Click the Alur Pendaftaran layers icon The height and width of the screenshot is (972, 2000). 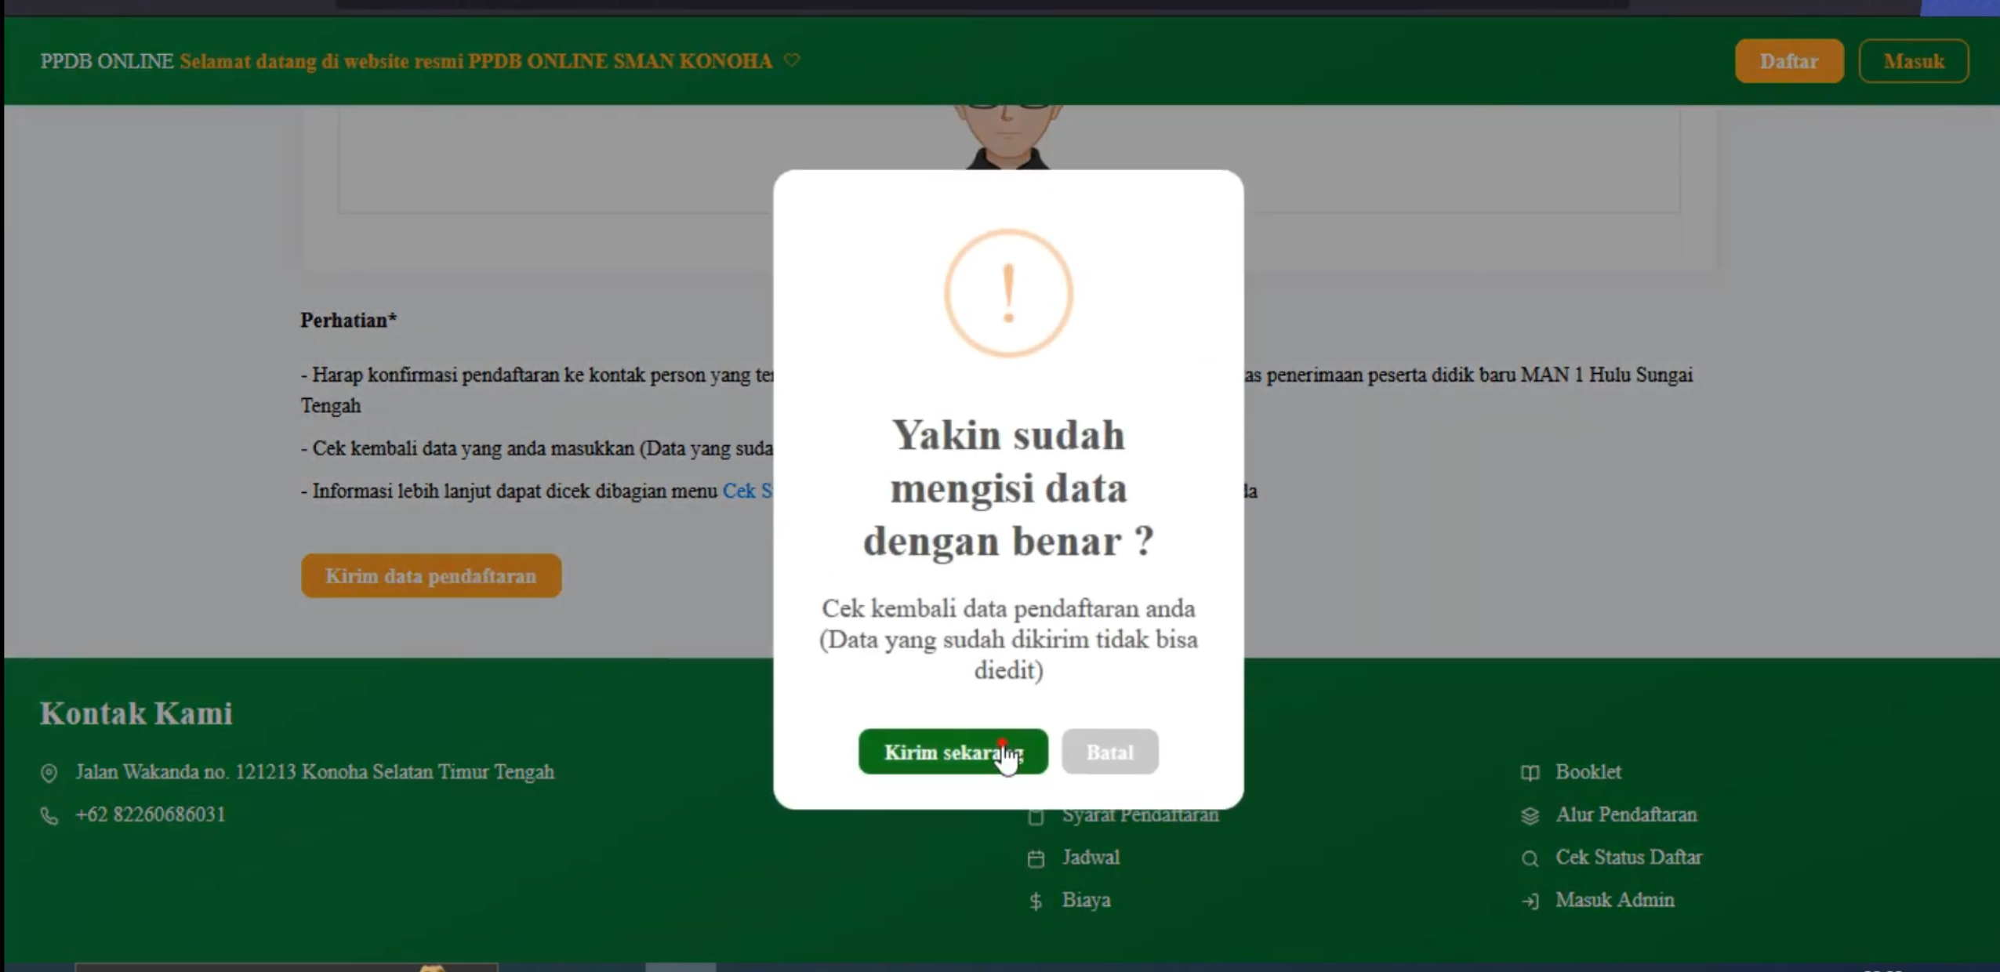point(1530,816)
